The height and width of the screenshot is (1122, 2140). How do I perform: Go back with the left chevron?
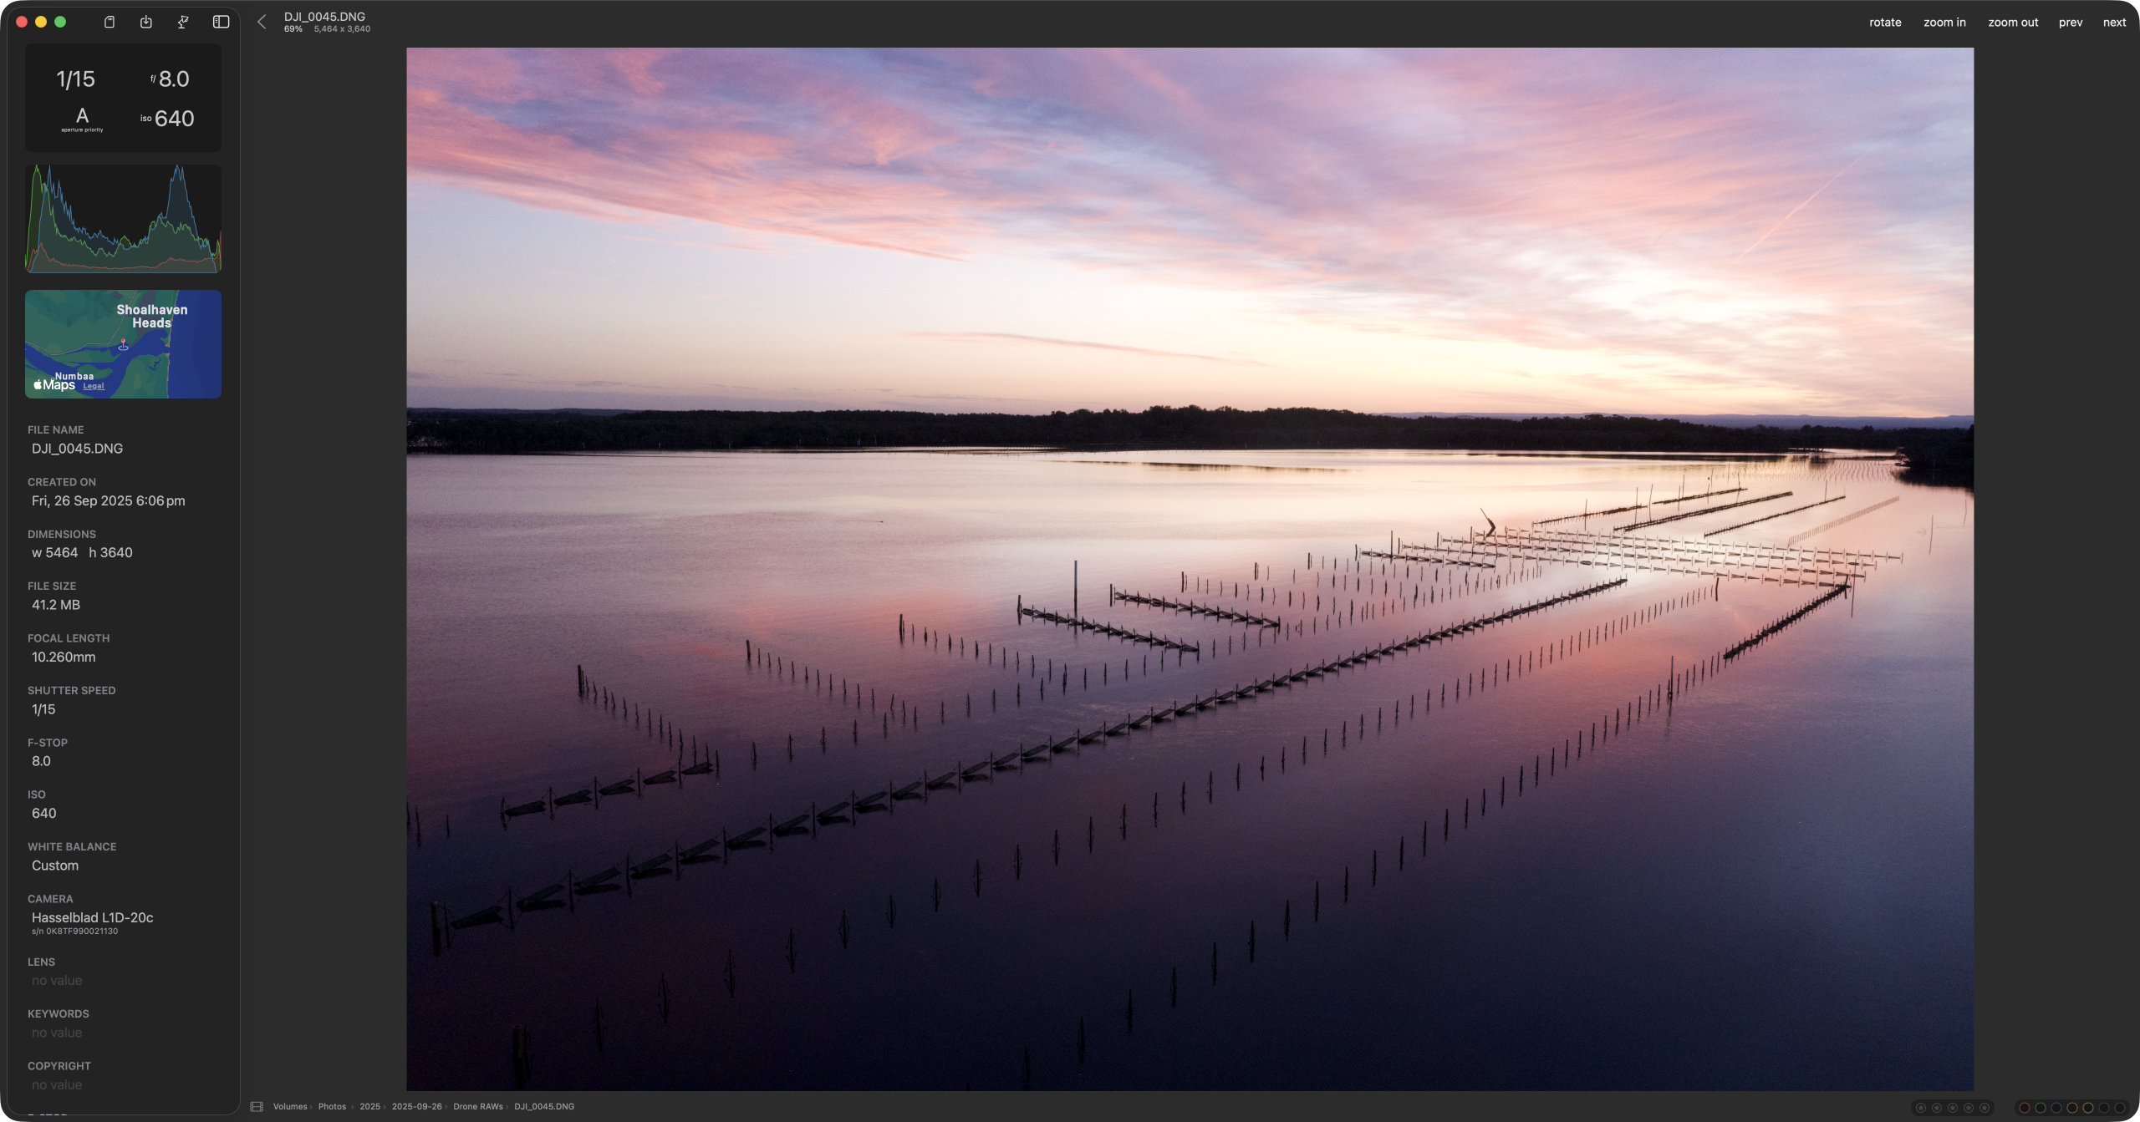click(262, 23)
